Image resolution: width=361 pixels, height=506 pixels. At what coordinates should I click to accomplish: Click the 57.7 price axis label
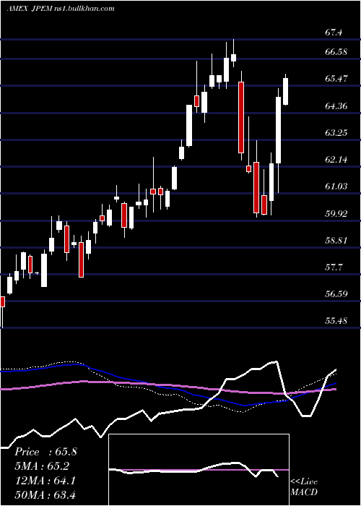coord(334,267)
